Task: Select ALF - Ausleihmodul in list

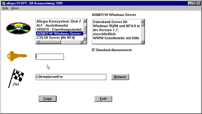Action: coord(60,25)
